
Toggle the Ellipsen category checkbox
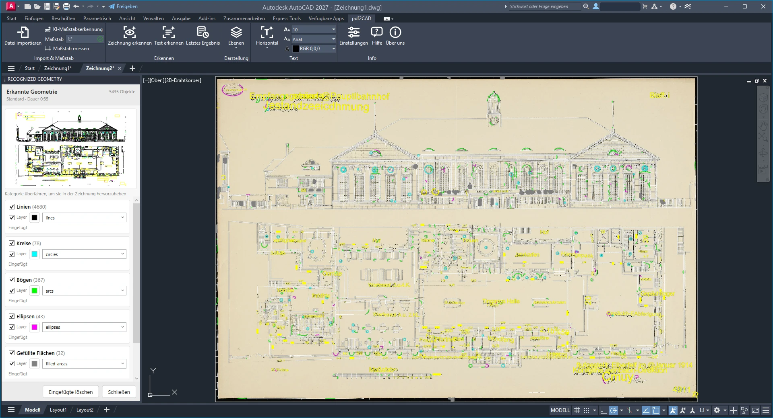tap(12, 316)
